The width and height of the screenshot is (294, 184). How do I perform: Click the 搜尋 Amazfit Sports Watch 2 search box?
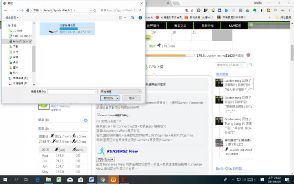pyautogui.click(x=121, y=10)
